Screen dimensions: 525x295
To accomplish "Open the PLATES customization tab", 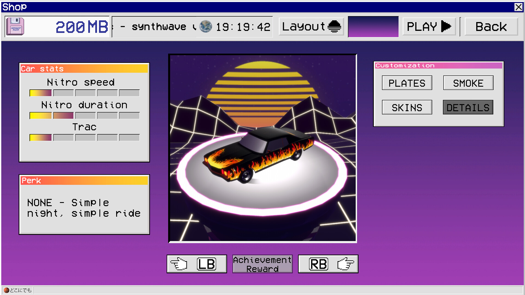I will tap(407, 83).
